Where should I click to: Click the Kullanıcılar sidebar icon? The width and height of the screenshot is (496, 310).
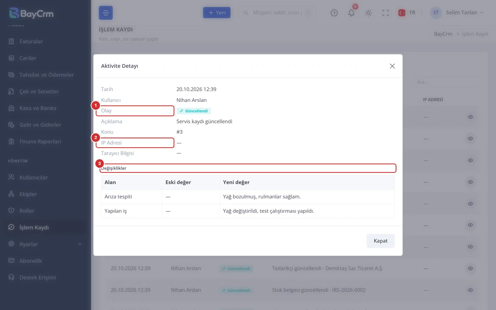coord(12,177)
